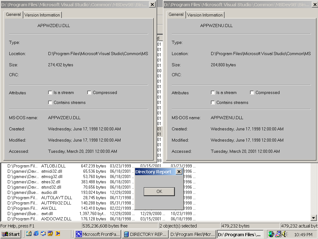Switch to Version Information tab for APPWZENU.DLL
Image resolution: width=318 pixels, height=239 pixels.
[205, 15]
